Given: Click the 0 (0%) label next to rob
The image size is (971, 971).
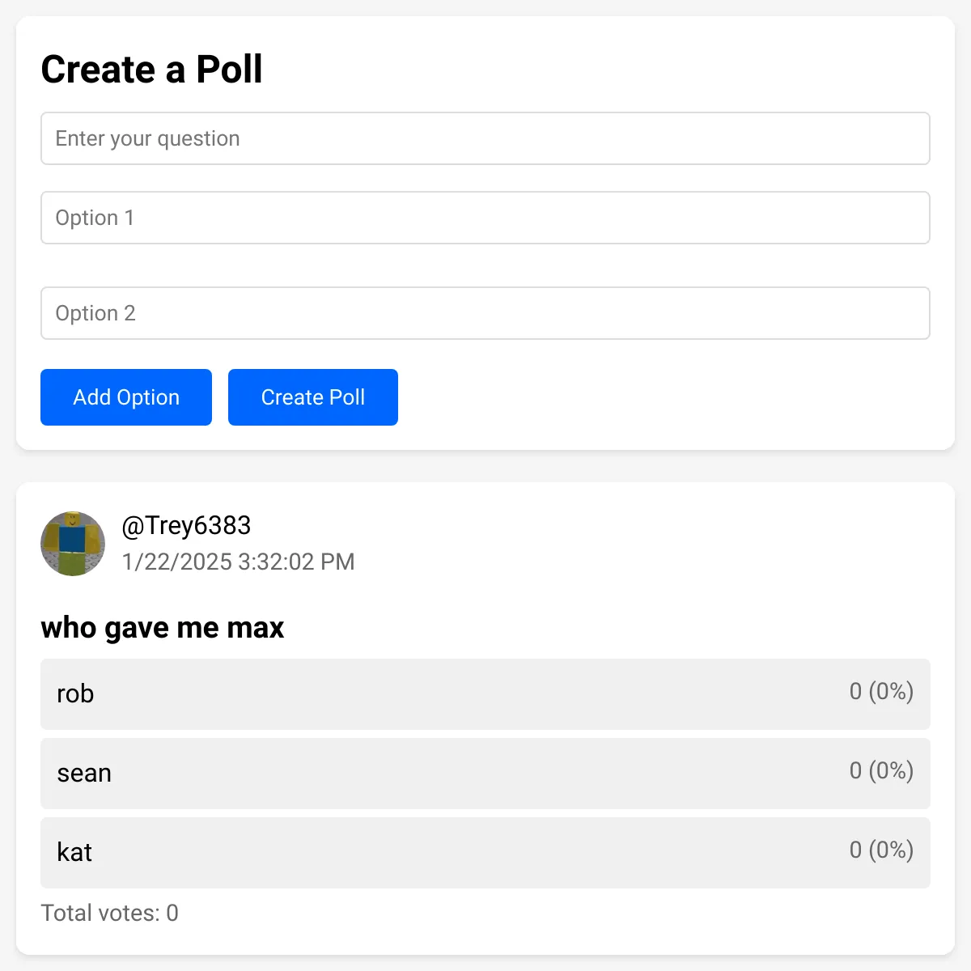Looking at the screenshot, I should (881, 692).
